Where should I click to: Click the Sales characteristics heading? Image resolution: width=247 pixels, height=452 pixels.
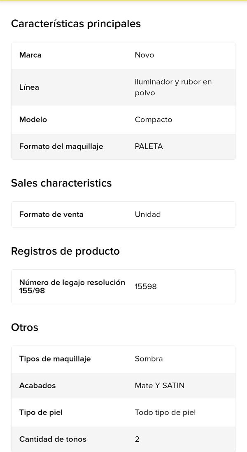pos(61,183)
